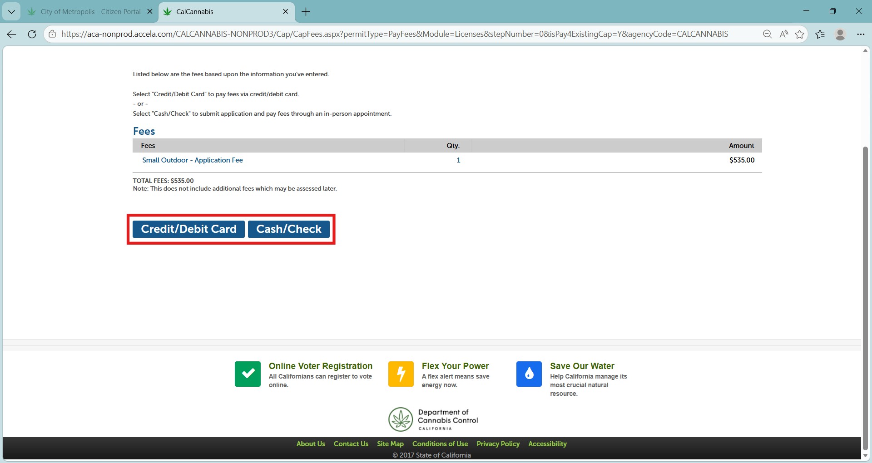Open Small Outdoor - Application Fee link
The height and width of the screenshot is (463, 872).
(193, 160)
